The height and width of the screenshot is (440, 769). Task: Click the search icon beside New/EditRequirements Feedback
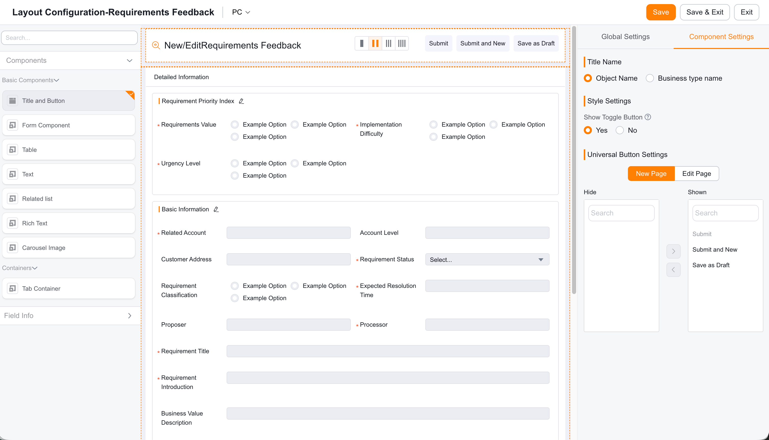(156, 45)
